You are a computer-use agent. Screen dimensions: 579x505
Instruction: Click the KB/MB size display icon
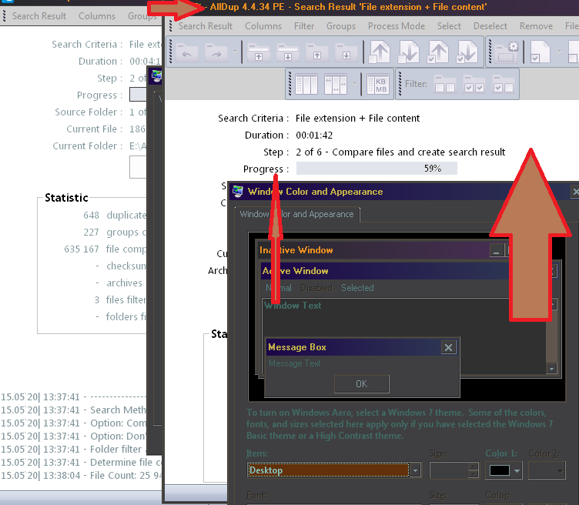tap(378, 84)
